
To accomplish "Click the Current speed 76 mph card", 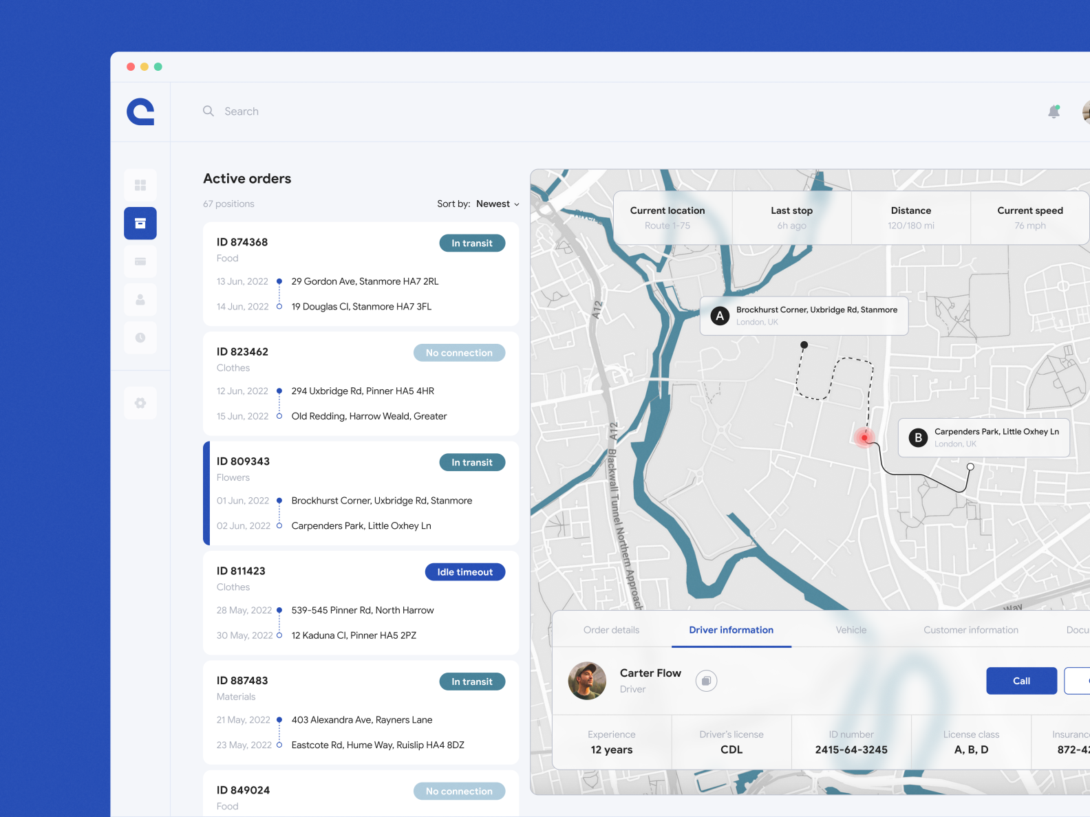I will point(1030,217).
